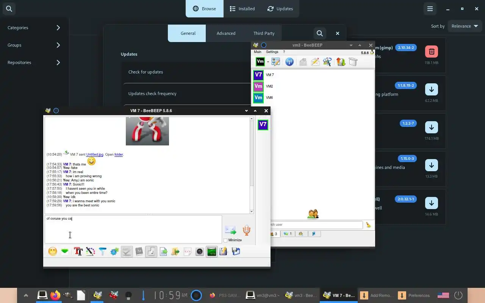Click the Vm status avatar in BeeBEEP toolbar
The width and height of the screenshot is (485, 303).
pyautogui.click(x=260, y=62)
